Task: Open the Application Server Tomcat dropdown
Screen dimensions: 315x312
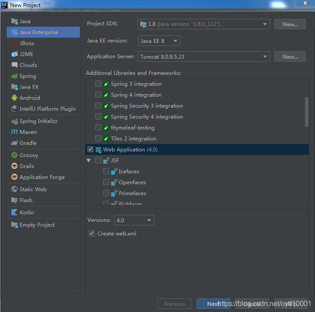Action: click(204, 56)
